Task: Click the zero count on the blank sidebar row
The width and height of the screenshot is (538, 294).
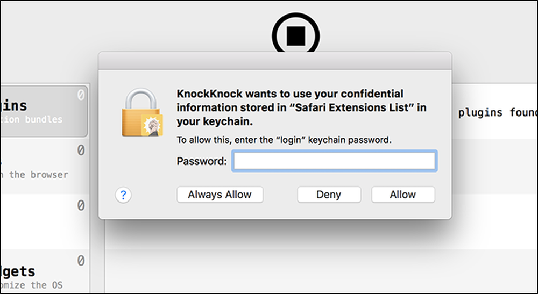Action: [x=81, y=205]
